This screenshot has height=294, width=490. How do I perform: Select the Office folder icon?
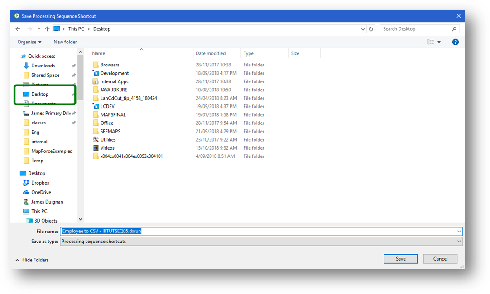[96, 123]
